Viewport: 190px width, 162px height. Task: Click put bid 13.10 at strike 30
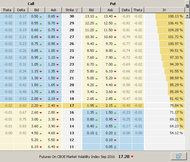pos(91,16)
